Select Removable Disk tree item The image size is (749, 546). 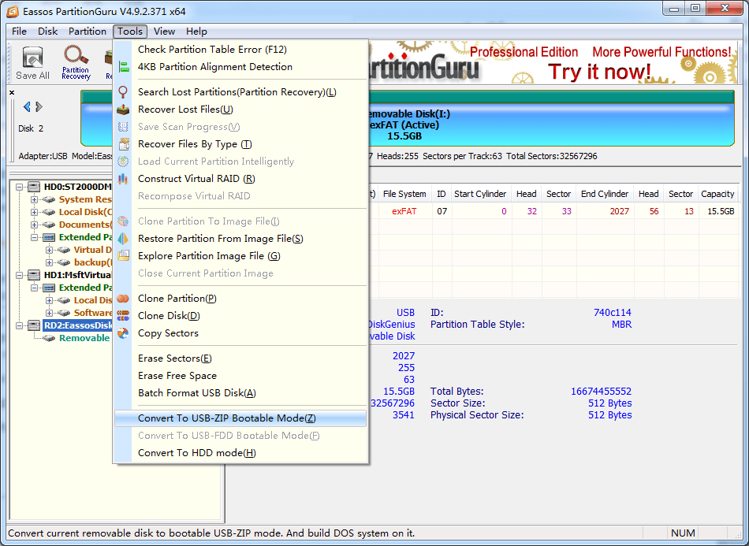point(84,338)
